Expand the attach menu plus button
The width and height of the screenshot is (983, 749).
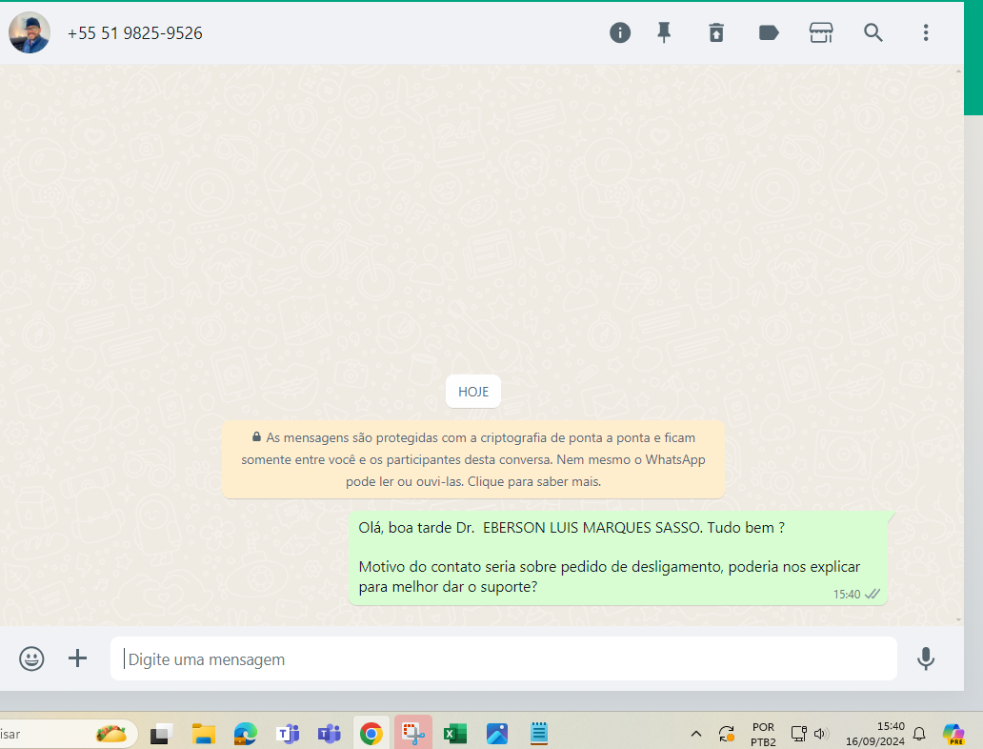tap(77, 658)
